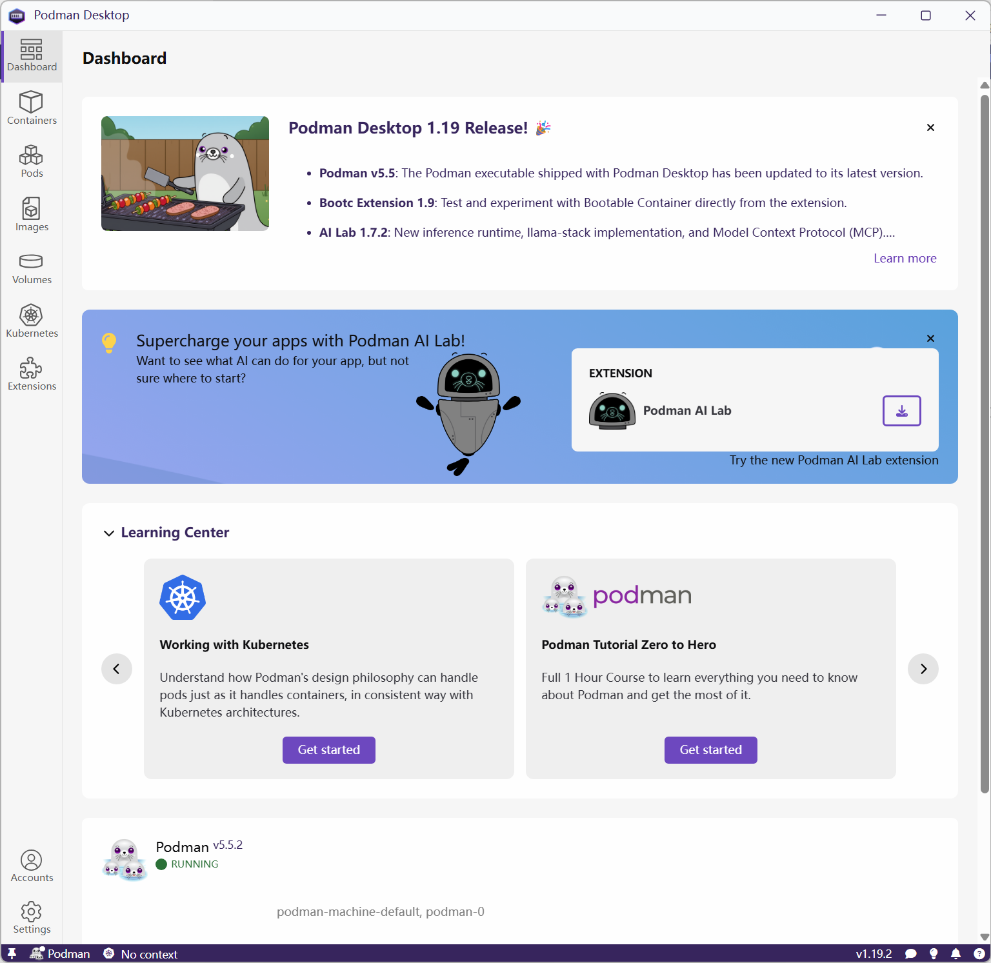This screenshot has height=963, width=991.
Task: Click the 'Podman AI Lab' extension name
Action: [x=687, y=411]
